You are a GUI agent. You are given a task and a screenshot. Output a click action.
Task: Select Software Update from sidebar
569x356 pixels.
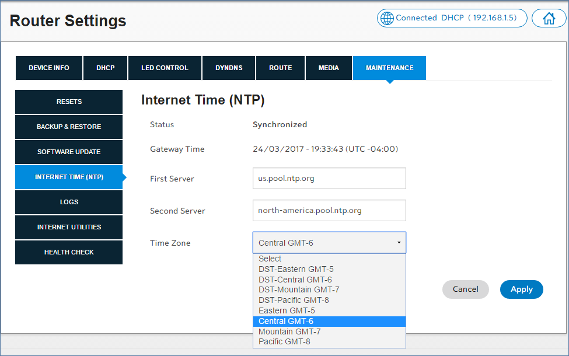[x=69, y=152]
